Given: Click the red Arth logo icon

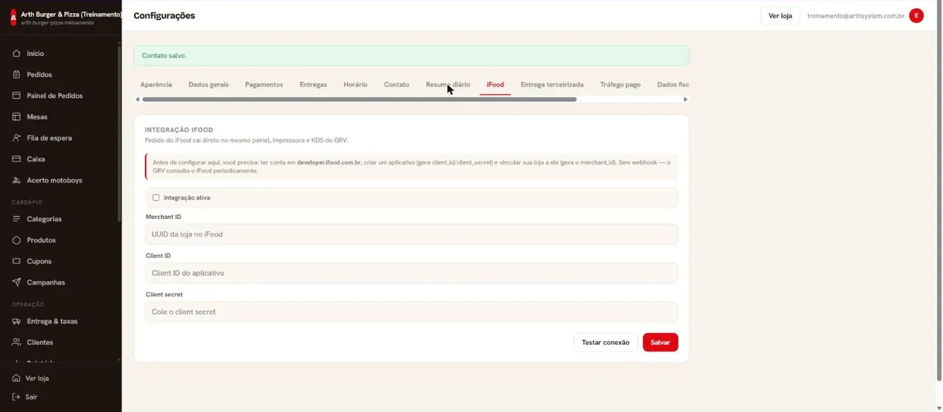Looking at the screenshot, I should [x=13, y=18].
